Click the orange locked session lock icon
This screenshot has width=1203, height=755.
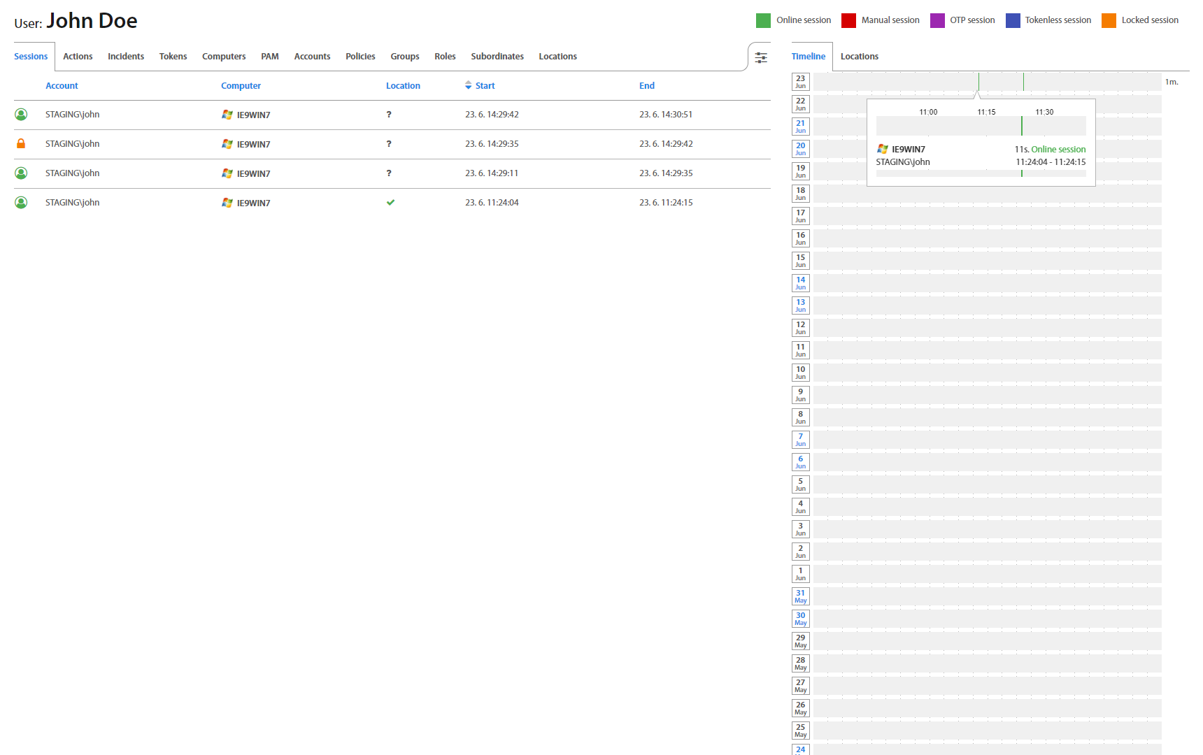[21, 144]
